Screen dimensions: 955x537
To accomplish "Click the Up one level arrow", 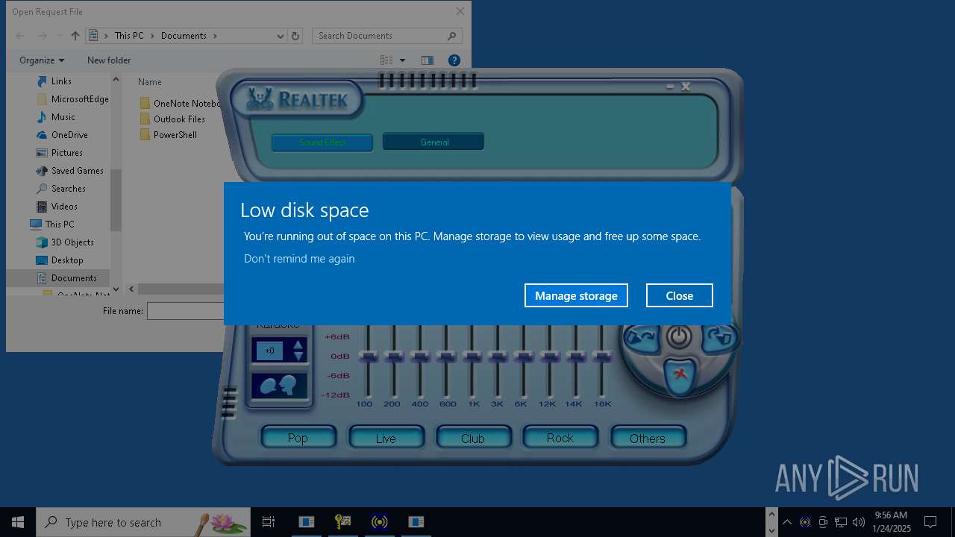I will [x=75, y=36].
